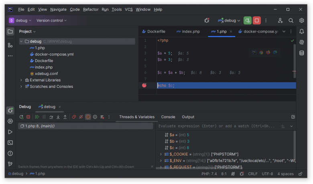Step out in the debugger toolbar
This screenshot has width=313, height=184.
[65, 117]
